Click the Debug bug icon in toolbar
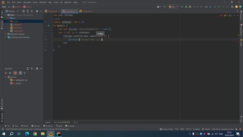Viewport: 243px width, 137px height. pos(186,7)
